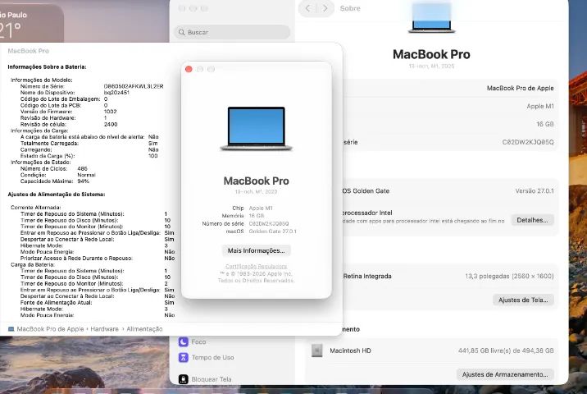
Task: Click 'Revisão de célula:' row
Action: pos(69,124)
